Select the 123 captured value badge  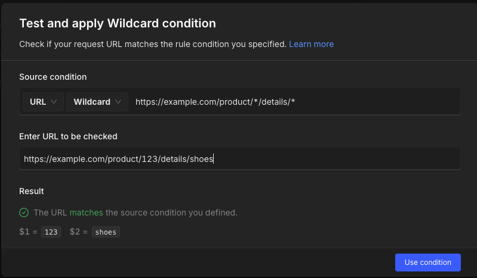pyautogui.click(x=51, y=232)
